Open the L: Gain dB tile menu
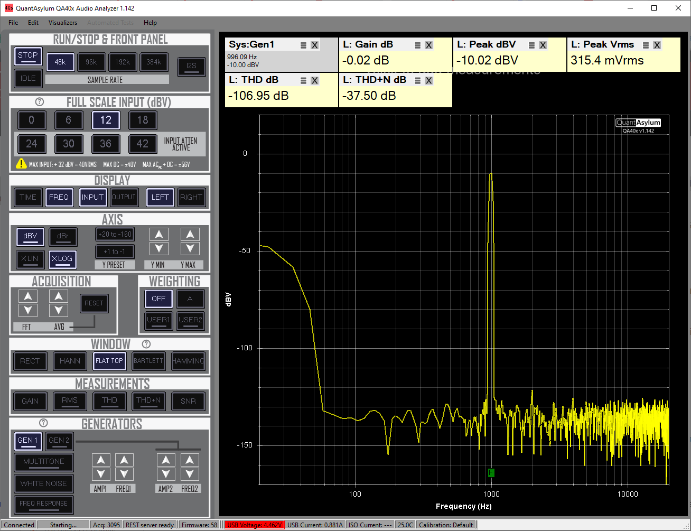 coord(417,45)
